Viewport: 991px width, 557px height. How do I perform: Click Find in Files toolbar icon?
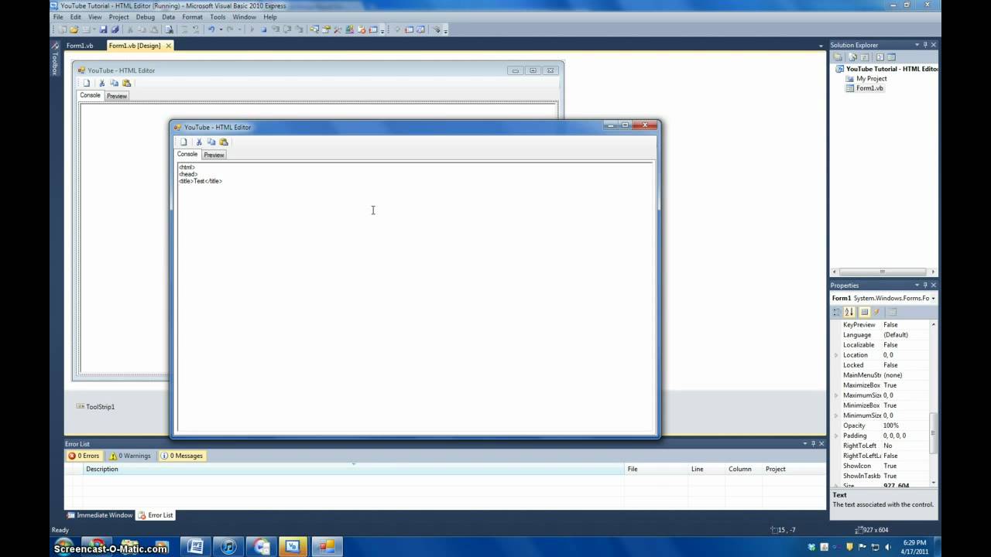169,29
